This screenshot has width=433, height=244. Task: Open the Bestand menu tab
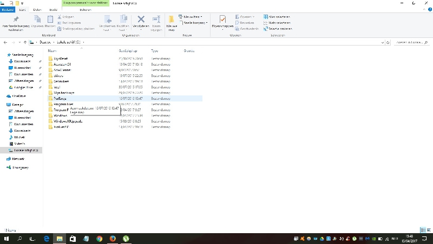pos(8,10)
